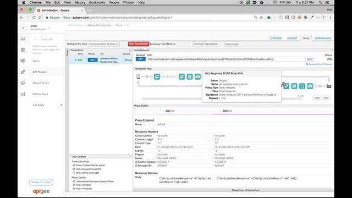Click the Chrome home icon
The height and width of the screenshot is (198, 352).
pyautogui.click(x=40, y=17)
